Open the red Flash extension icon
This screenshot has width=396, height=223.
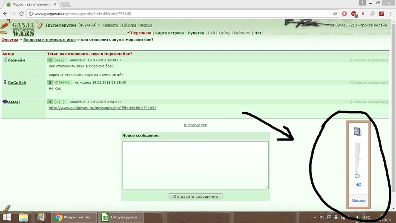pos(382,14)
